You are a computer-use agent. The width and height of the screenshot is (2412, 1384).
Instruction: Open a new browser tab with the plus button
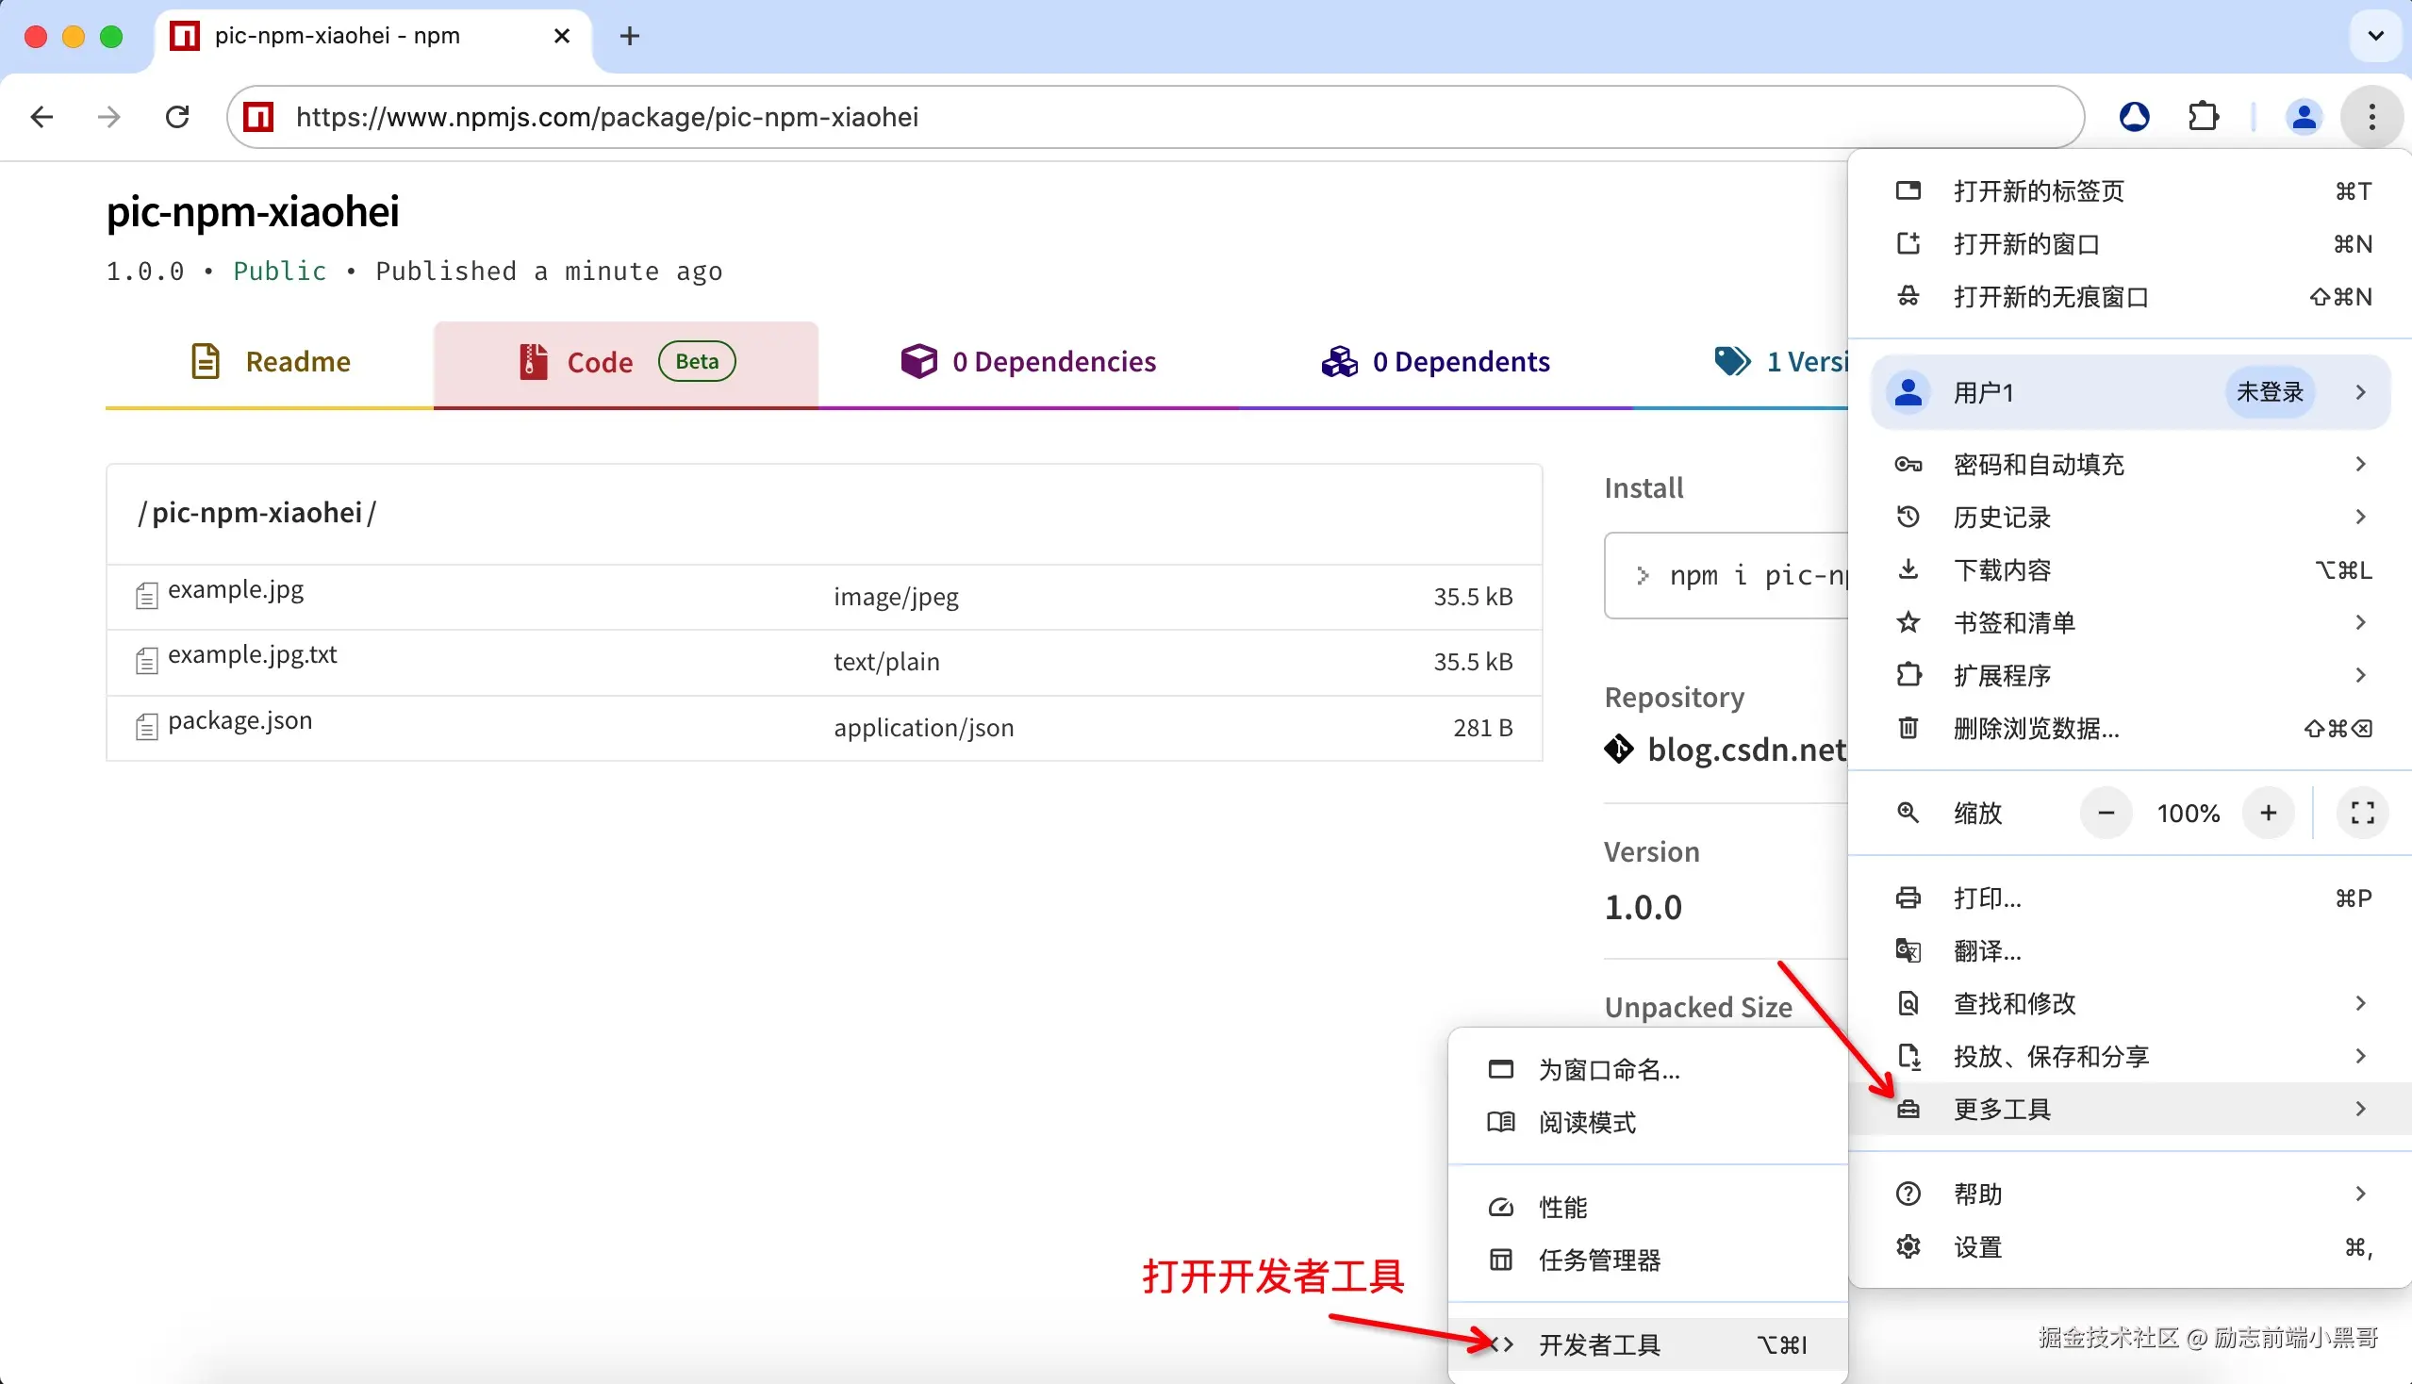pyautogui.click(x=628, y=36)
